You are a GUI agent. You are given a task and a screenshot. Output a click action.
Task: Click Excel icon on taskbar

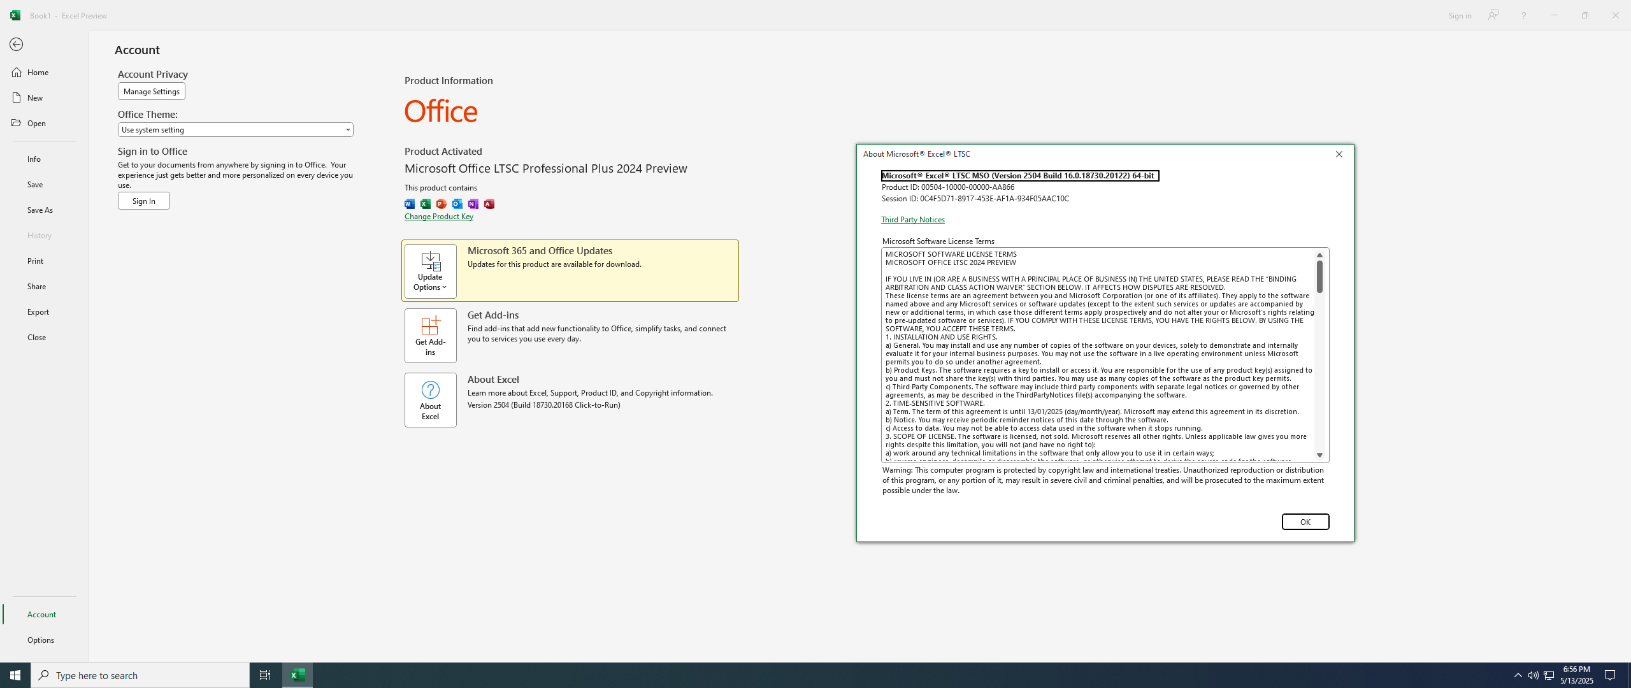[298, 675]
